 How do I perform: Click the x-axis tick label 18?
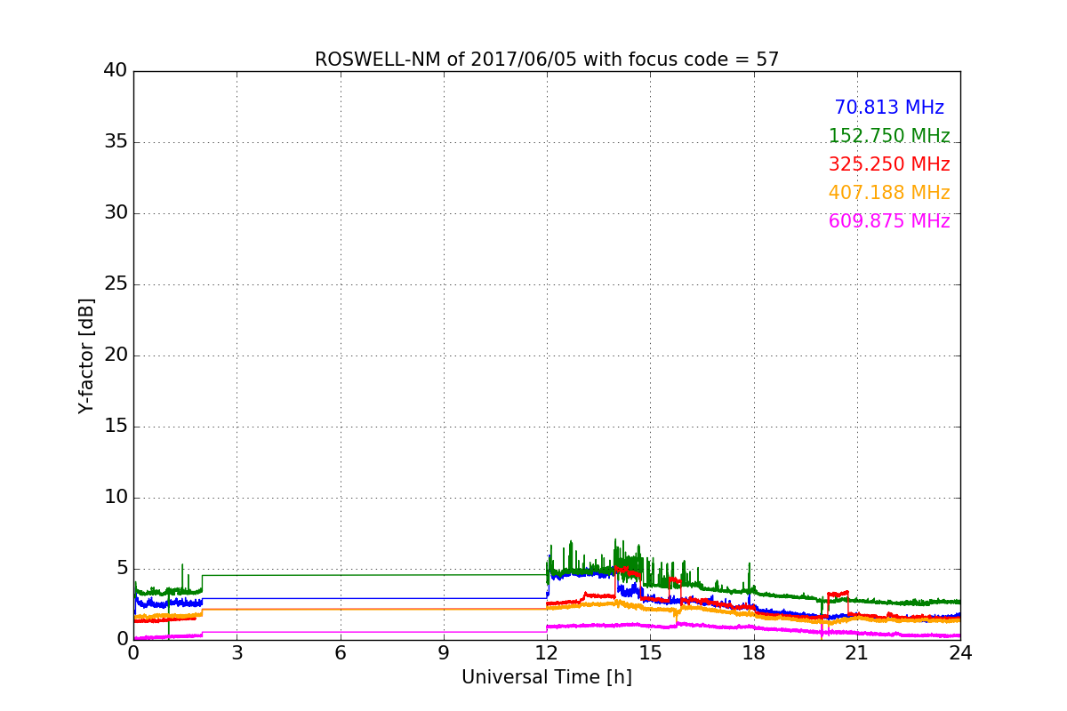(754, 653)
